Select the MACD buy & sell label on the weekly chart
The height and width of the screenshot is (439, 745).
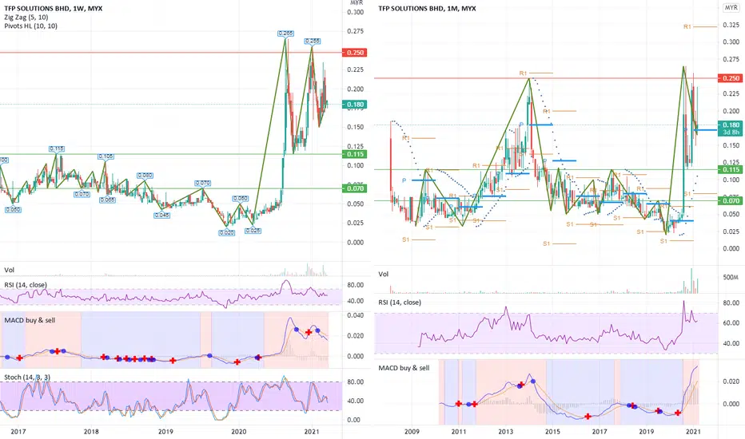(x=30, y=320)
